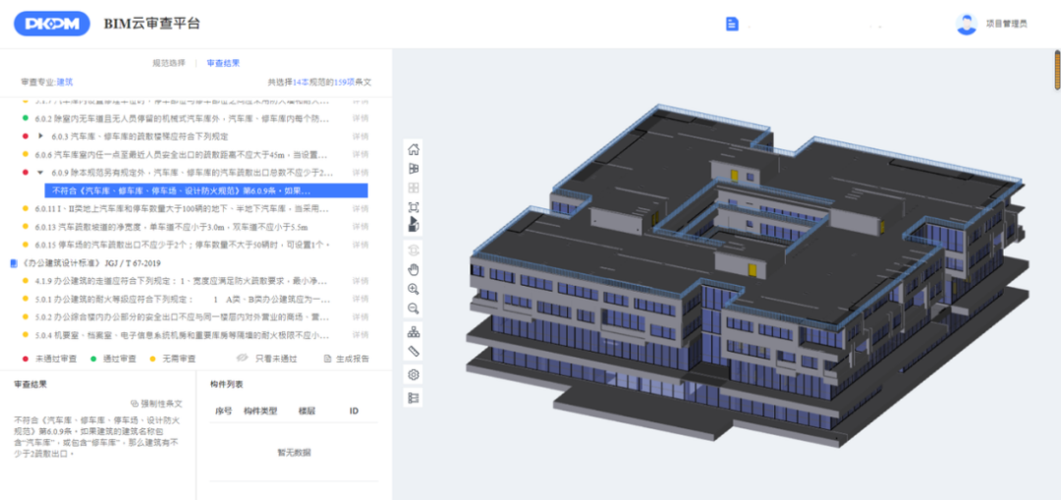Click the 通过审查 green legend label
This screenshot has width=1061, height=500.
(x=119, y=359)
